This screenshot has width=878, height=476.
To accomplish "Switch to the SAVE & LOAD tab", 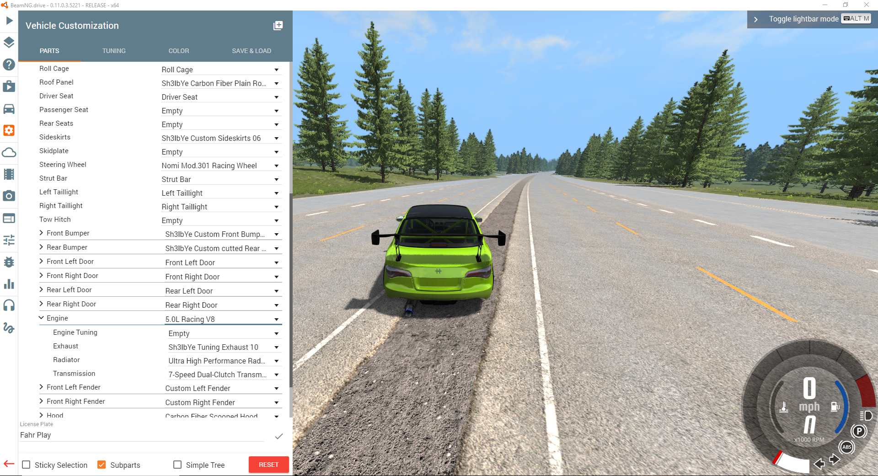I will coord(252,51).
